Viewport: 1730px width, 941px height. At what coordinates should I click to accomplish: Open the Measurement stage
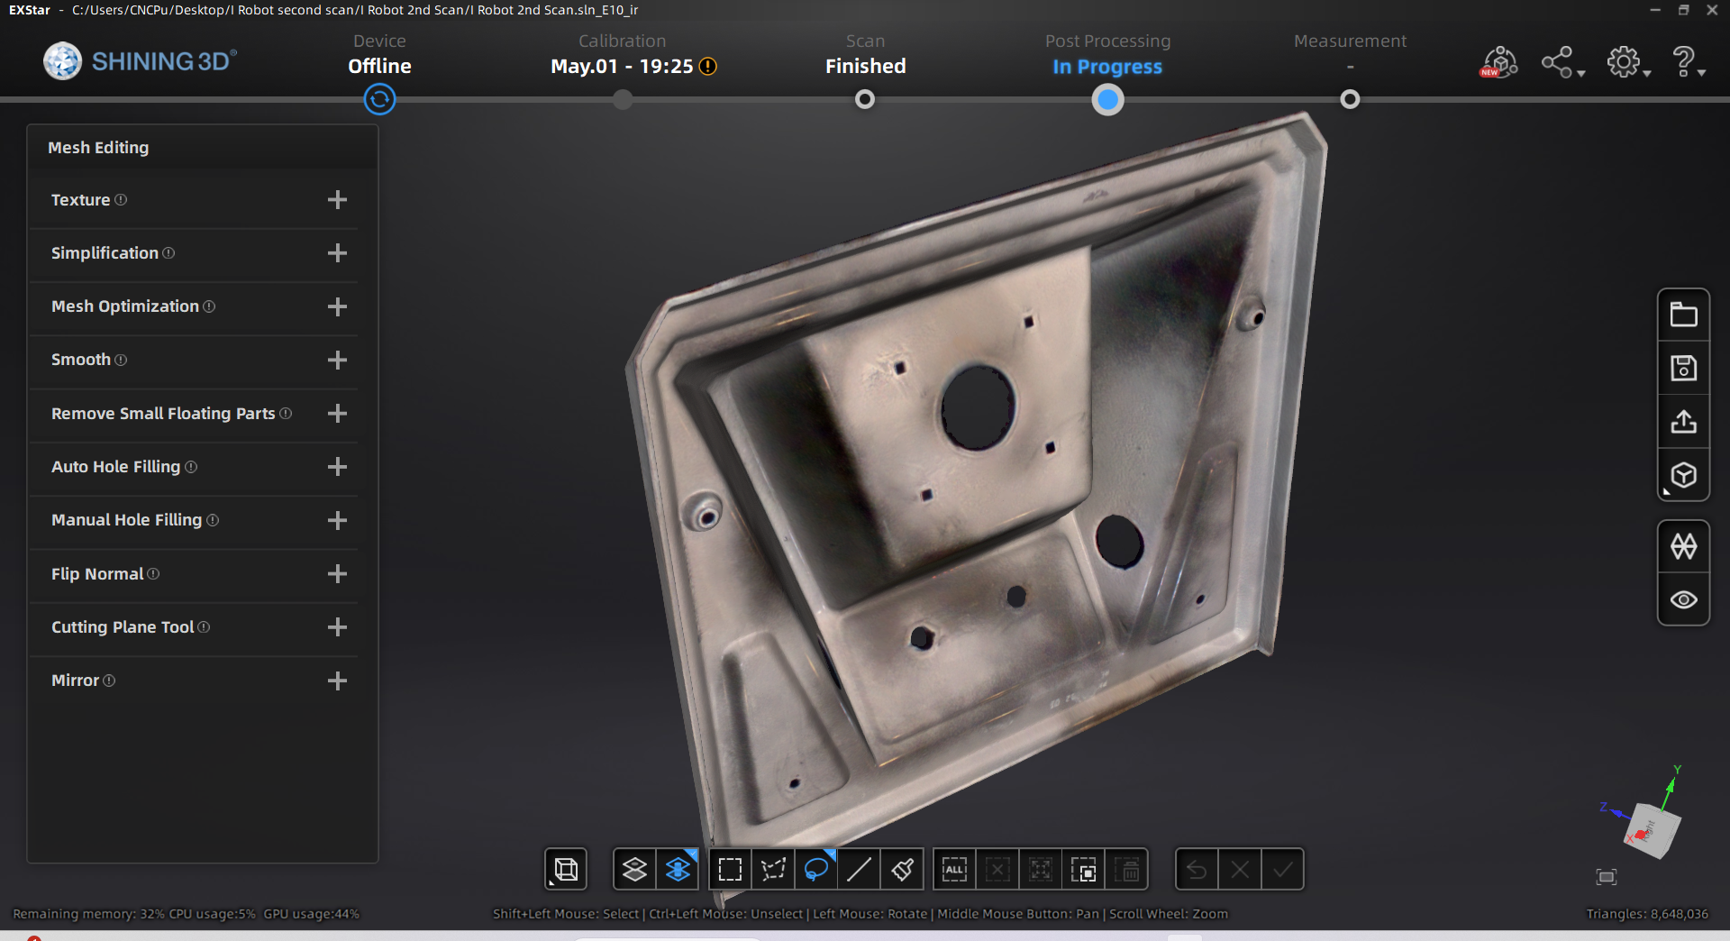pos(1349,99)
